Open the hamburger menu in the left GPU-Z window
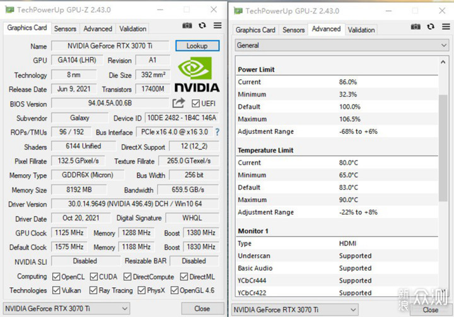Viewport: 454px width, 317px height. click(x=218, y=25)
